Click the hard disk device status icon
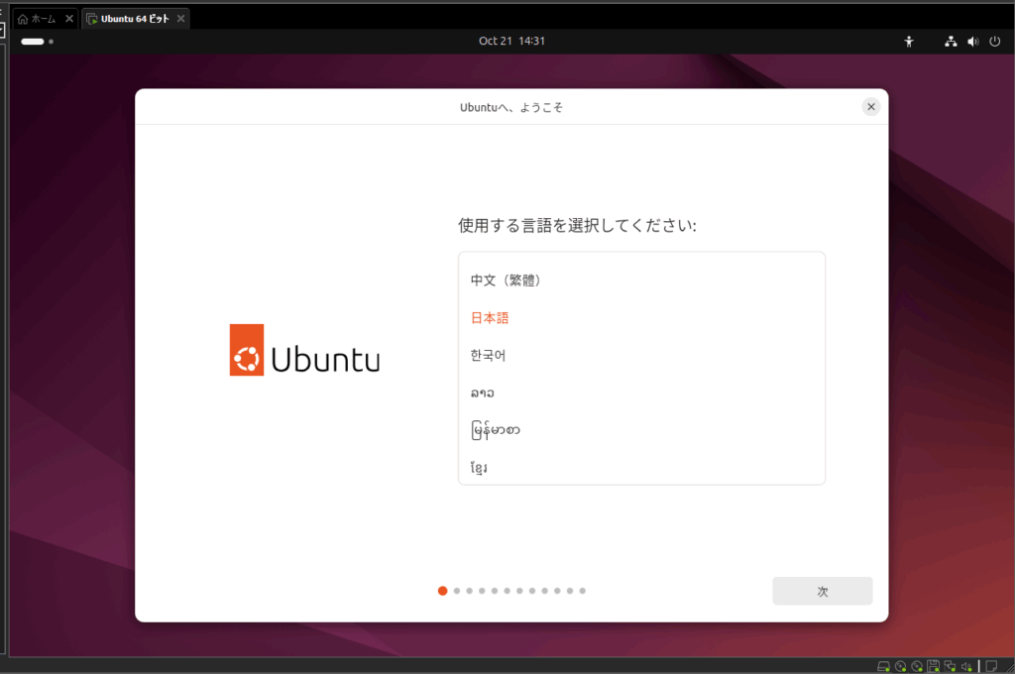Screen dimensions: 1015x674 click(883, 666)
